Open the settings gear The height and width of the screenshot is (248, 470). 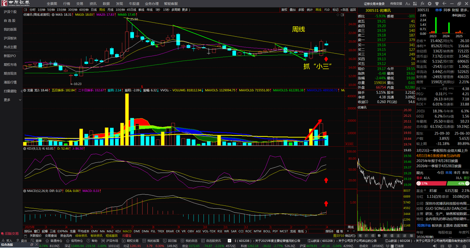coord(429,3)
